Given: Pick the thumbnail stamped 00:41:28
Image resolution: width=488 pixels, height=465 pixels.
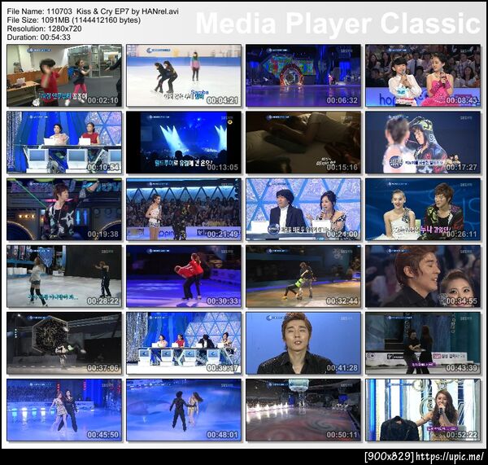Looking at the screenshot, I should click(303, 343).
